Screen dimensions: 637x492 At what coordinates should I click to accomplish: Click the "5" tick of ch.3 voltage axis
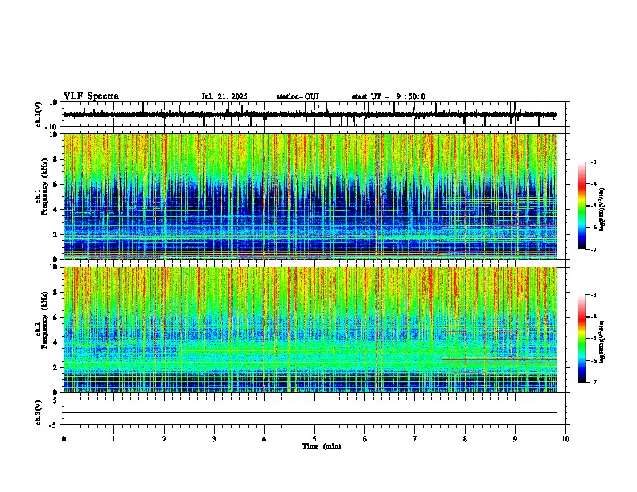click(x=55, y=400)
